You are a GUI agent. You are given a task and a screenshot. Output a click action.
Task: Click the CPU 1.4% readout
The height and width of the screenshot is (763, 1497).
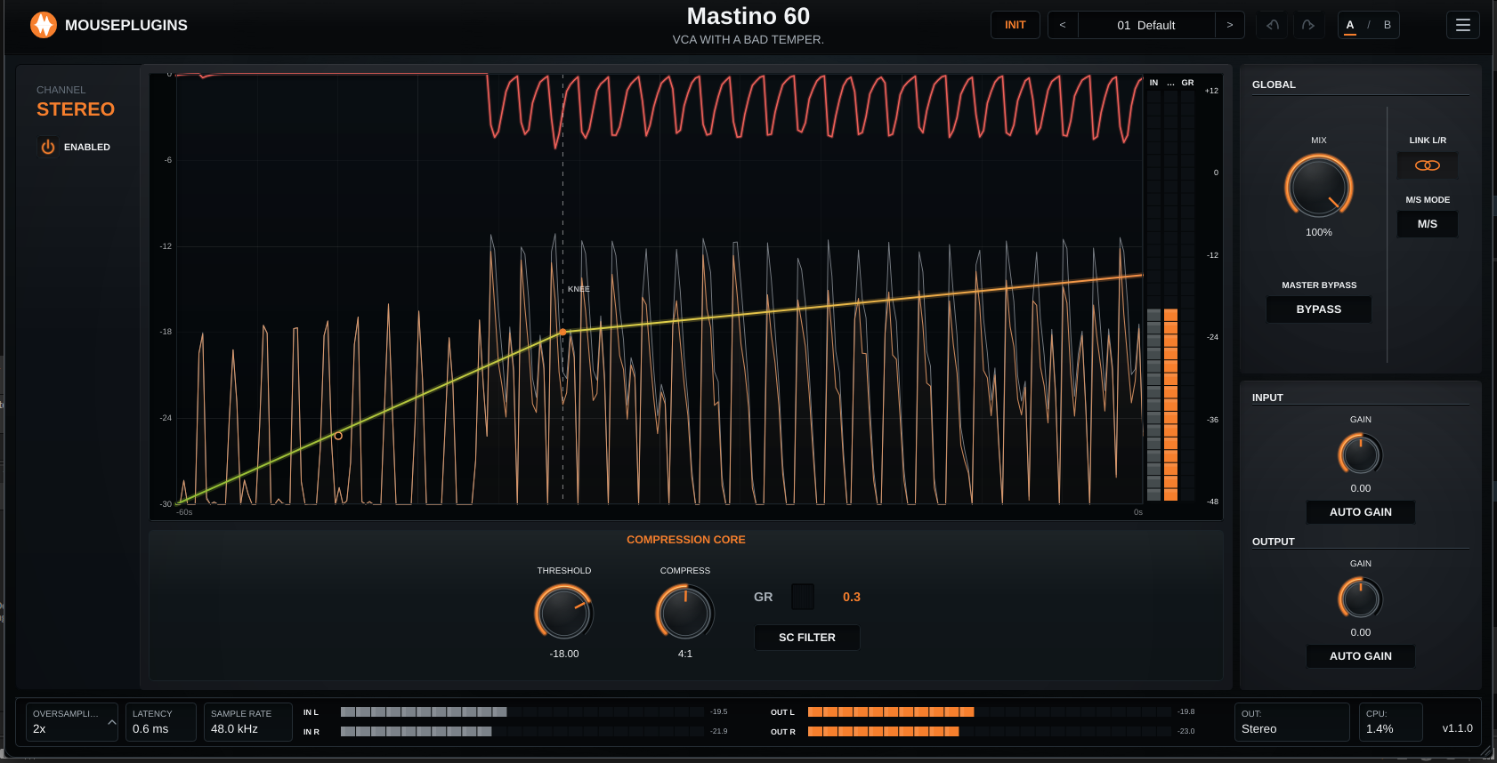click(x=1391, y=722)
